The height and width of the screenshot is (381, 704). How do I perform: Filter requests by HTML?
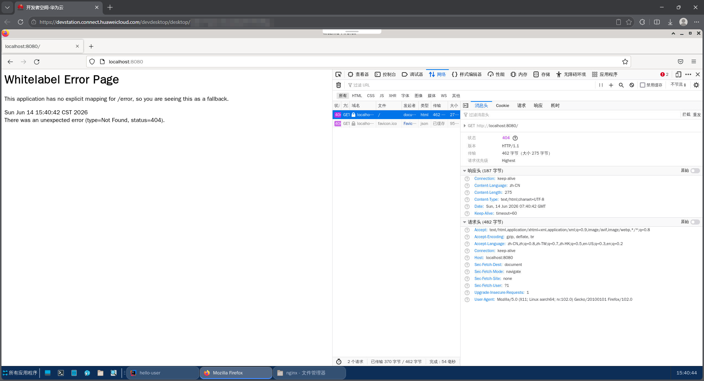357,96
